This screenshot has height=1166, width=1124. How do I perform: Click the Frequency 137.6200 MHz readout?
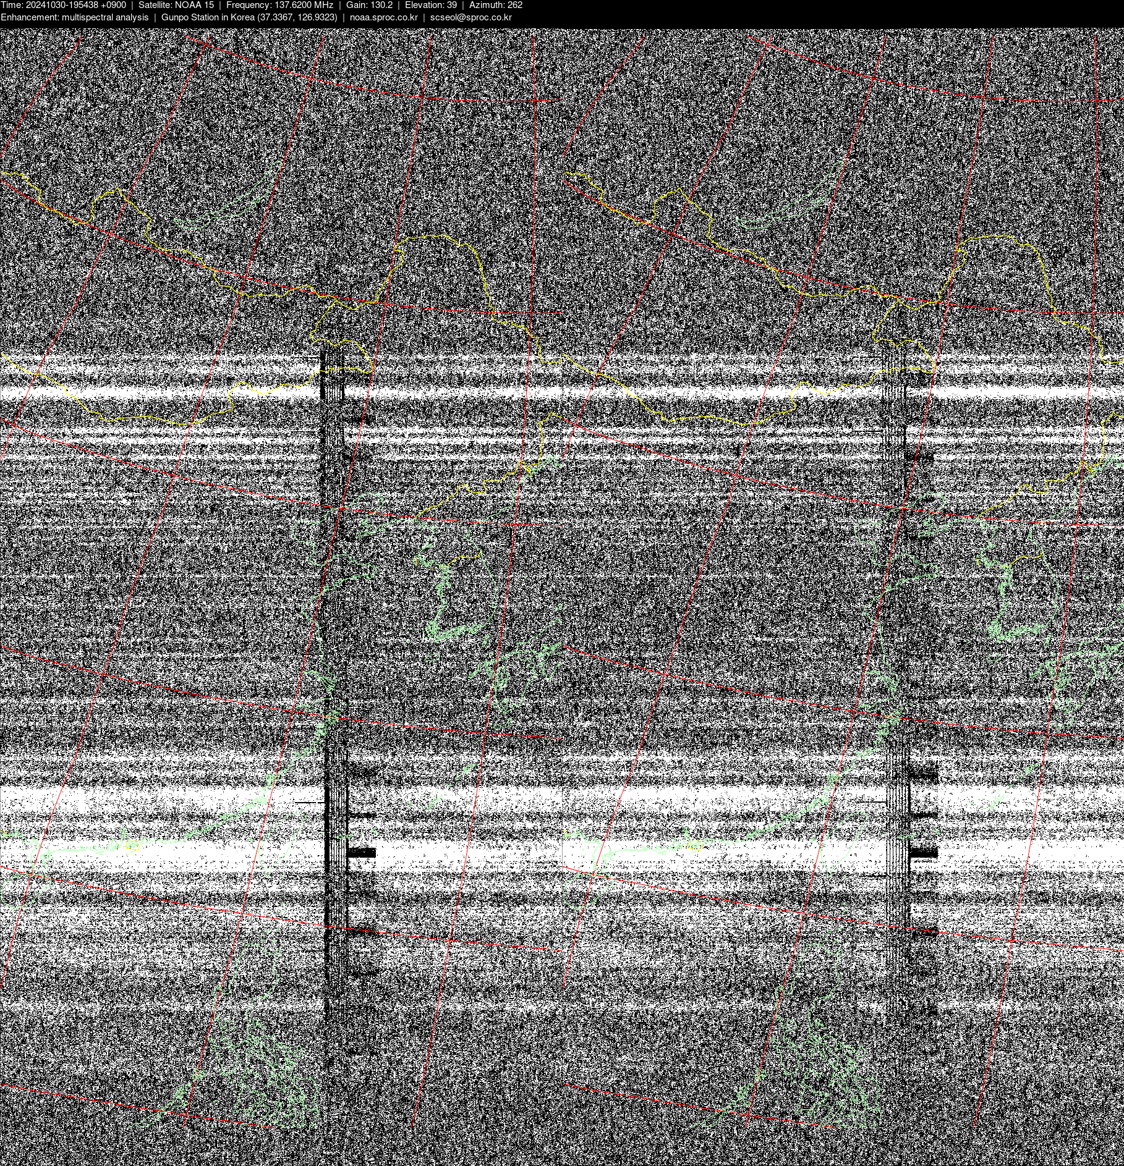[279, 5]
